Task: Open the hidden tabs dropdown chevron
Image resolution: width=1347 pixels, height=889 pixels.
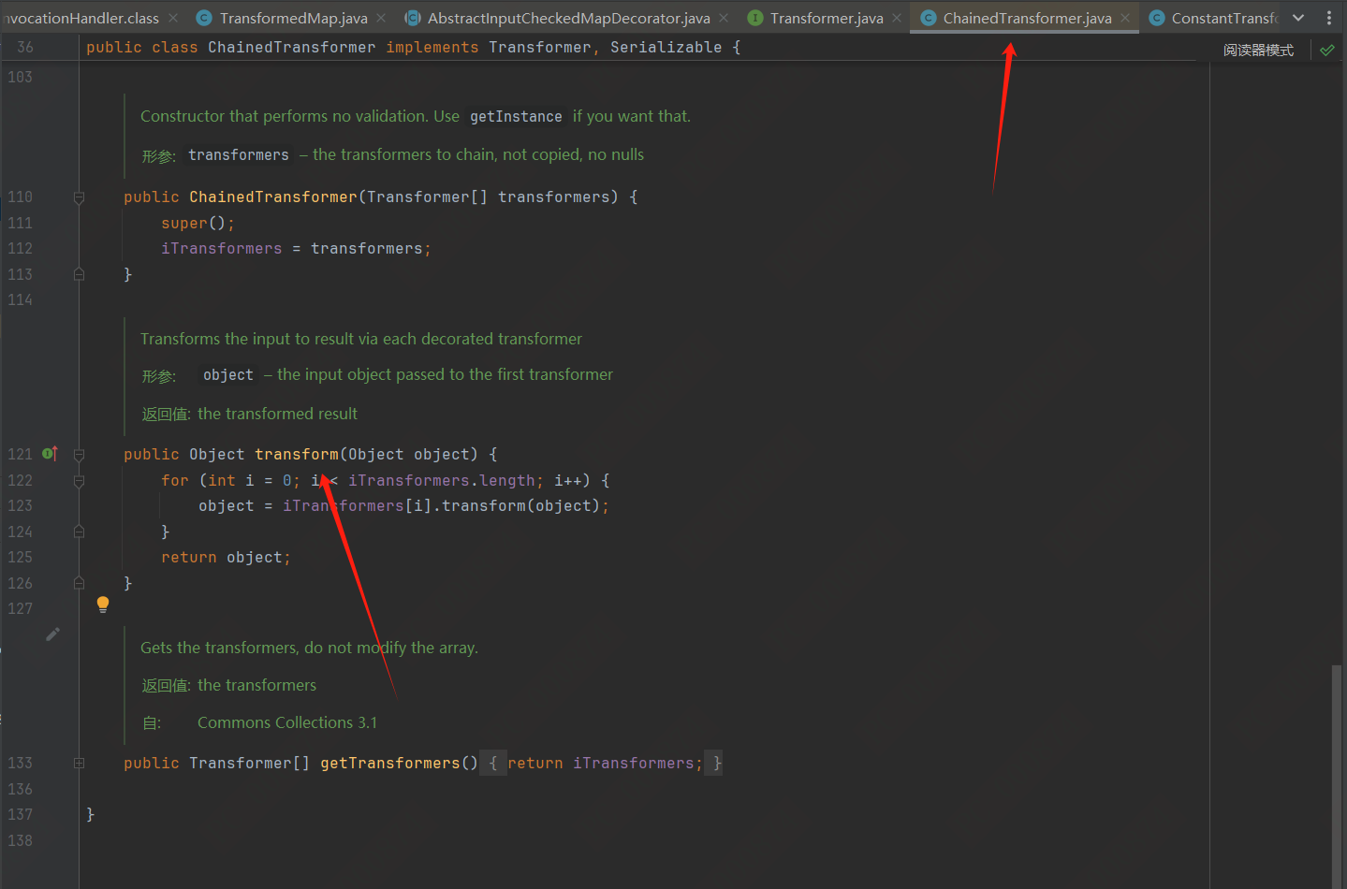Action: pos(1298,18)
